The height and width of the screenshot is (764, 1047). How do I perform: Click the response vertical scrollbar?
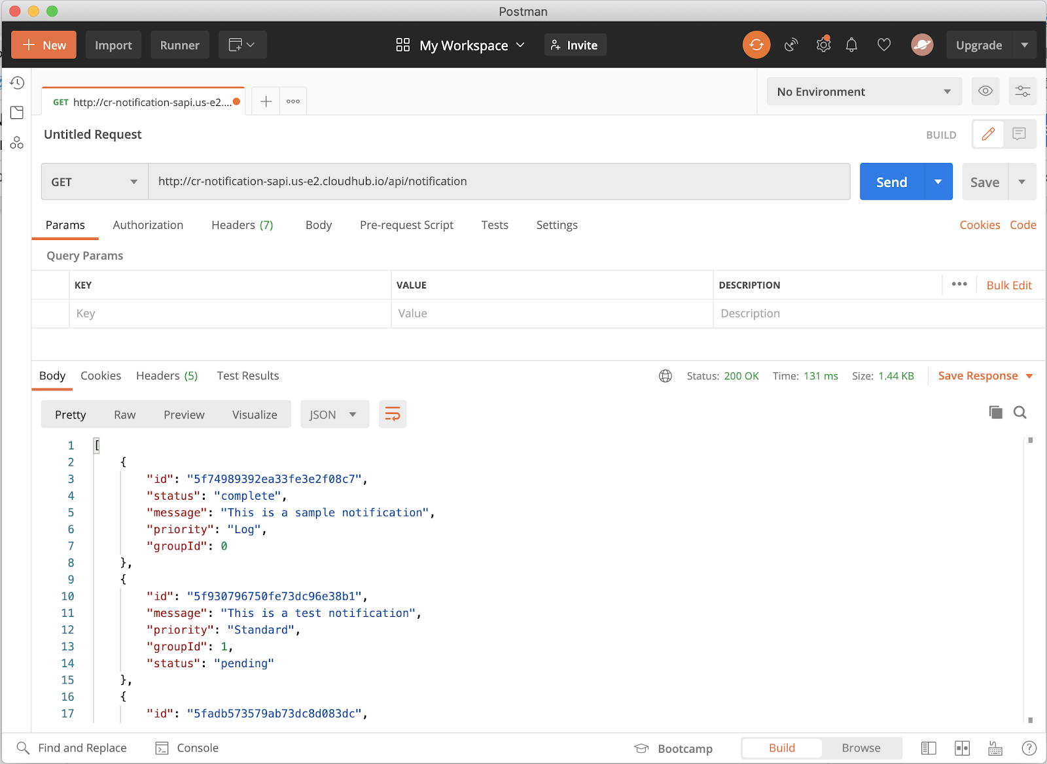coord(1030,579)
